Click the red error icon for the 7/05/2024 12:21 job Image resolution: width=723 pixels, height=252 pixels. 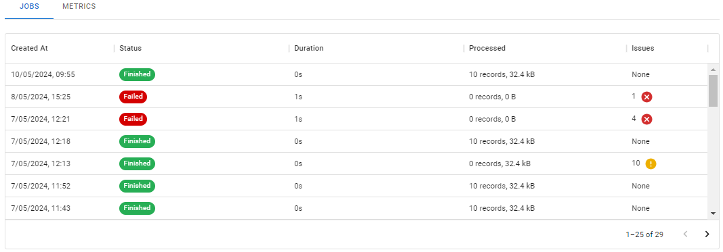[647, 120]
